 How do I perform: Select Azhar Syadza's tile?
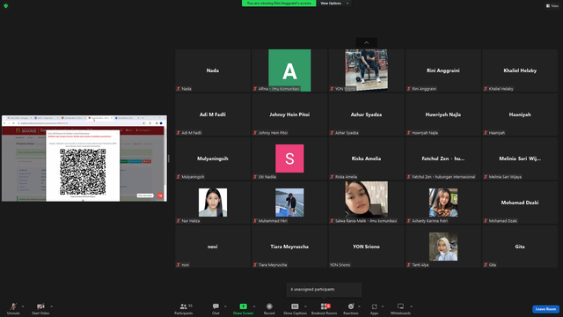366,114
